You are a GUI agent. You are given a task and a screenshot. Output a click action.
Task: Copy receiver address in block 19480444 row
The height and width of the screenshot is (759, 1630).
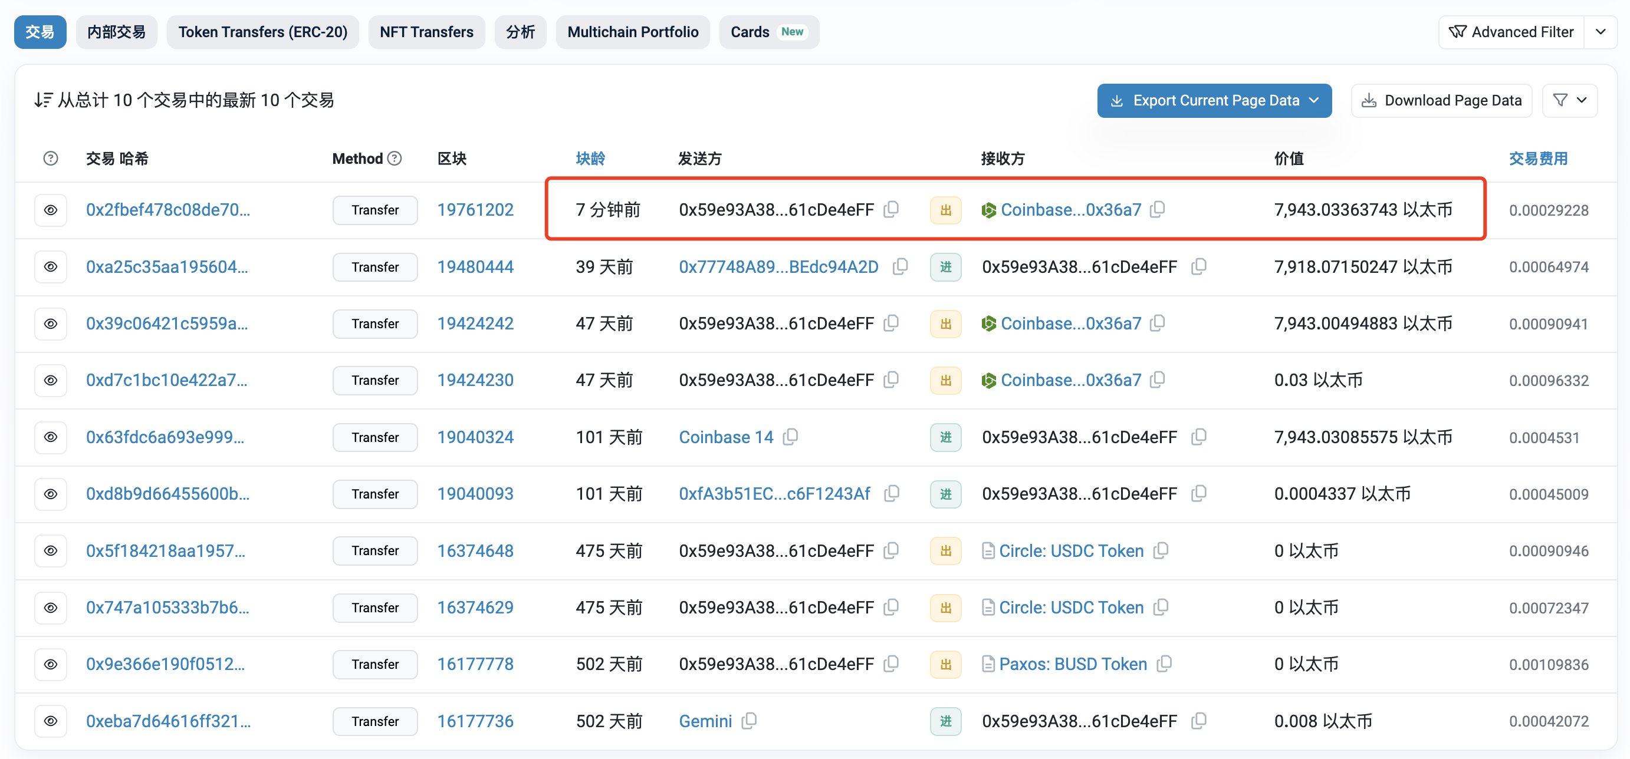coord(1198,266)
